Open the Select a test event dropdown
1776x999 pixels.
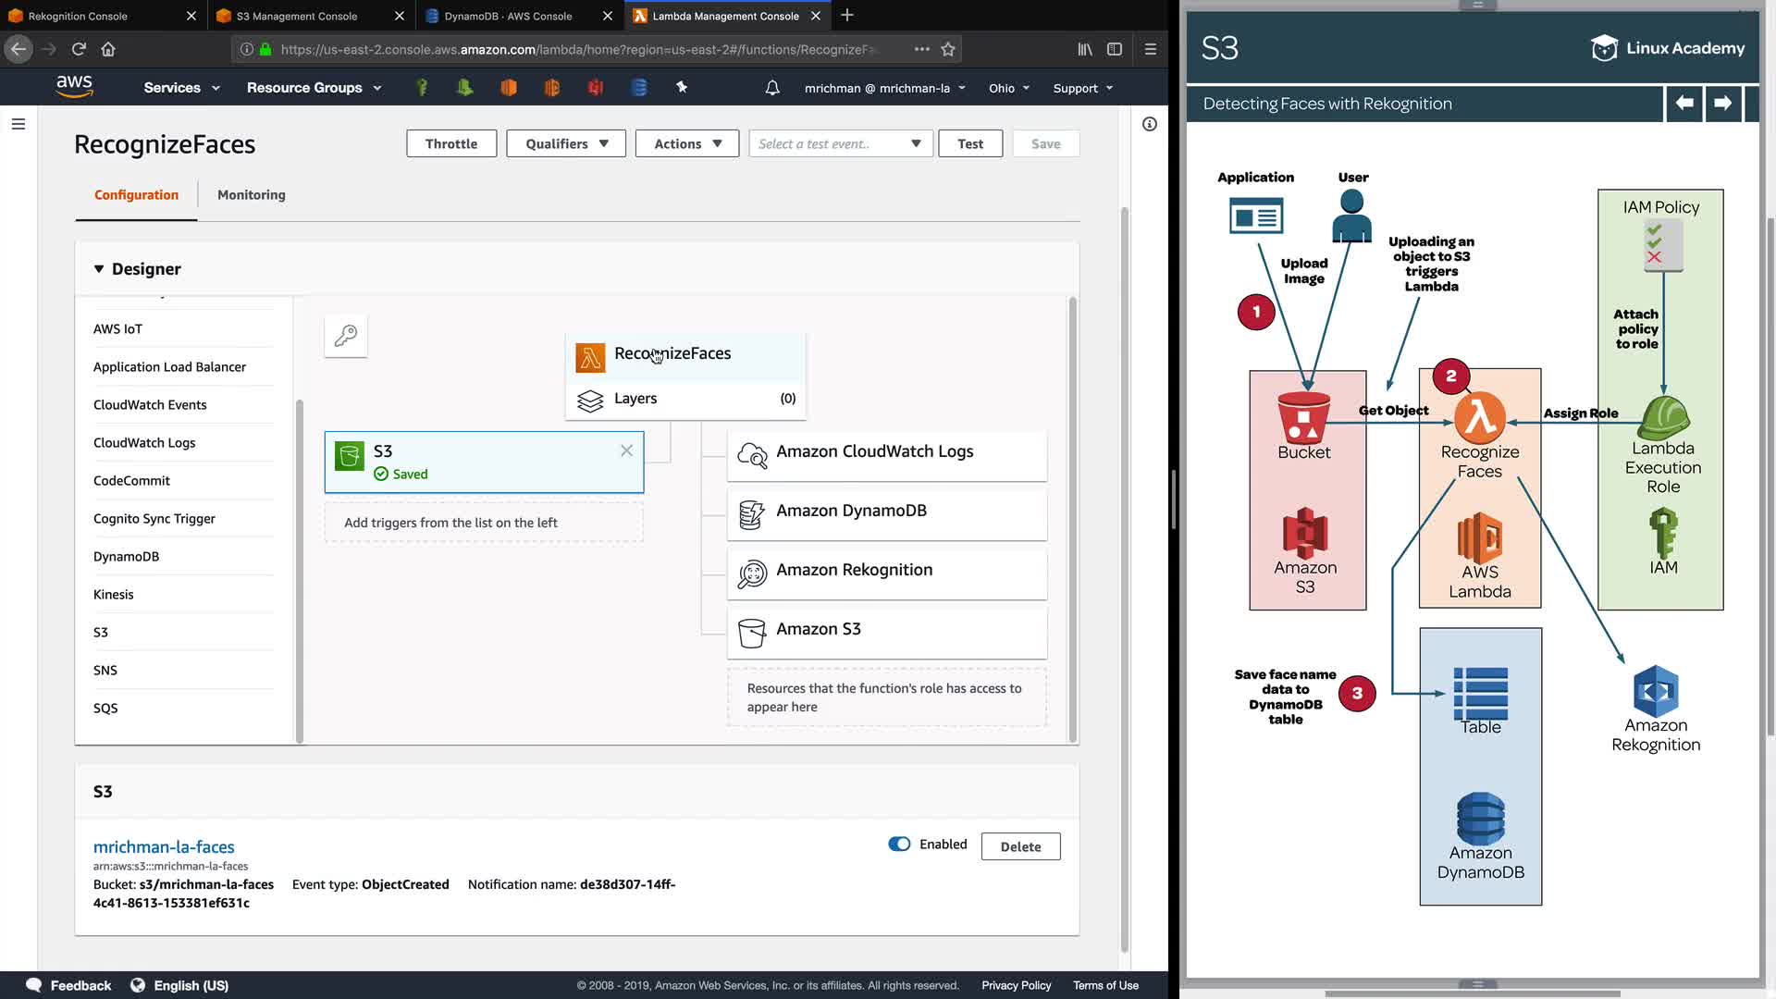point(840,143)
